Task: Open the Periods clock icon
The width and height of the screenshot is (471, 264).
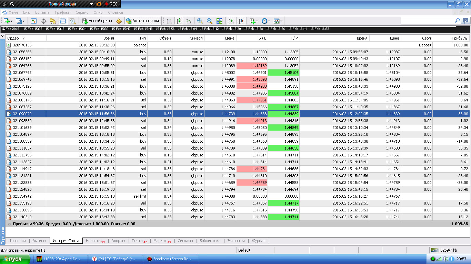Action: click(264, 21)
